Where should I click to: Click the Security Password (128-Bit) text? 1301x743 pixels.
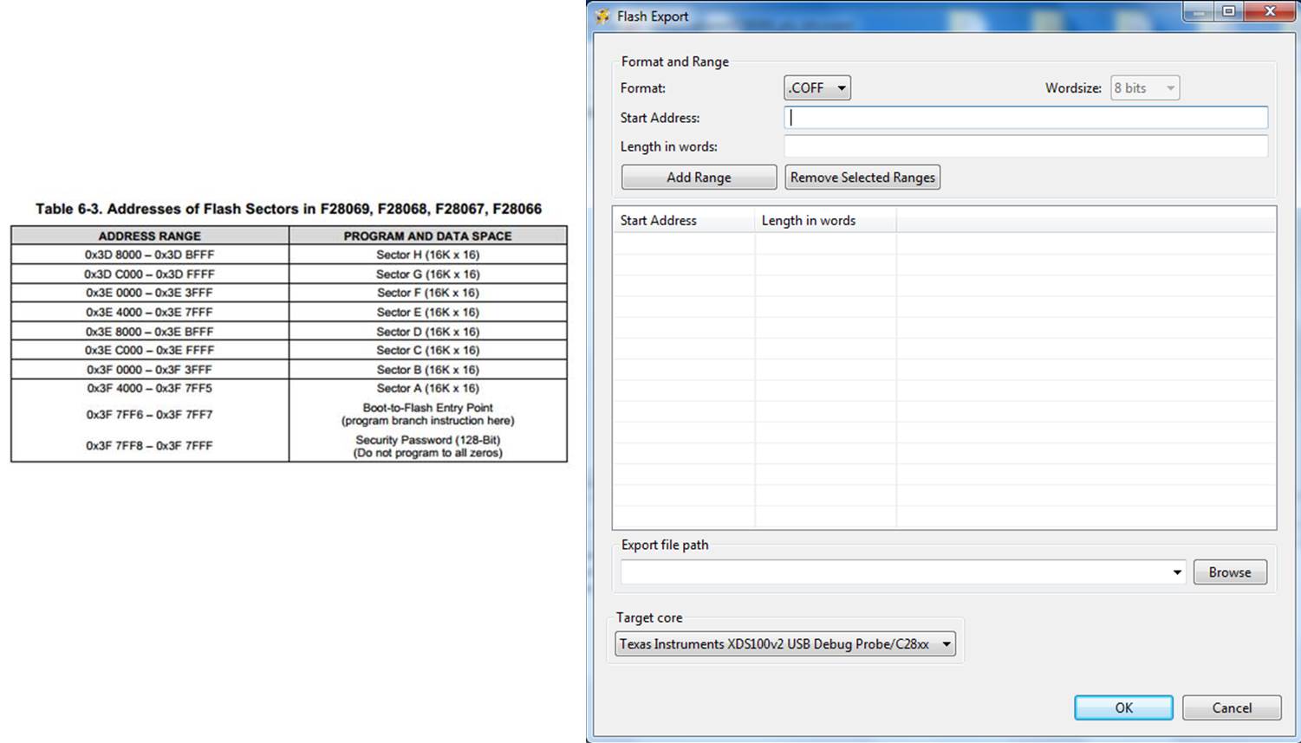pyautogui.click(x=428, y=440)
